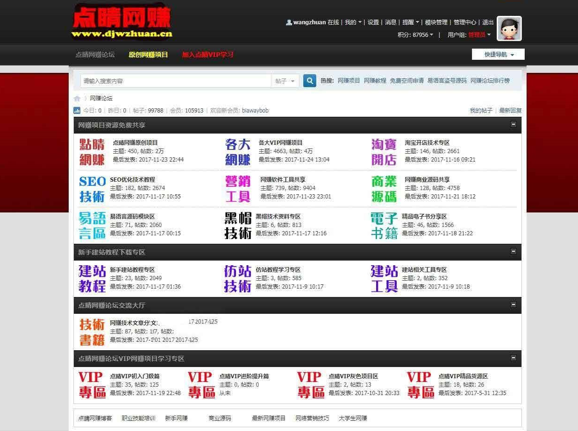578x431 pixels.
Task: Open the 黑帽技術 forum icon
Action: (x=238, y=226)
